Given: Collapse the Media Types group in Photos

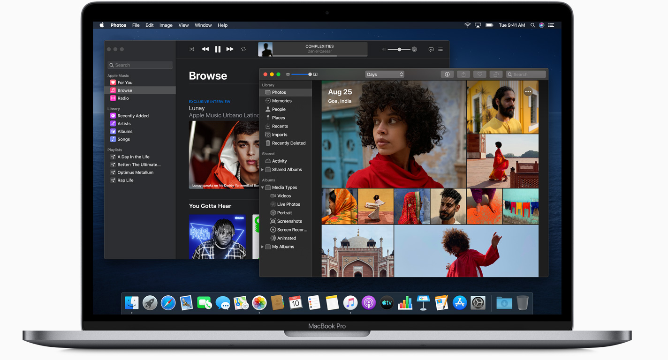Looking at the screenshot, I should pyautogui.click(x=262, y=187).
